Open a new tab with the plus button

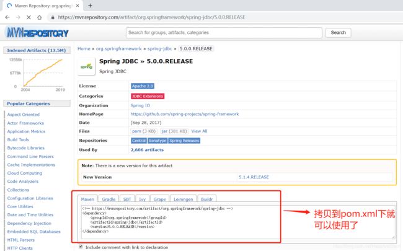[90, 6]
